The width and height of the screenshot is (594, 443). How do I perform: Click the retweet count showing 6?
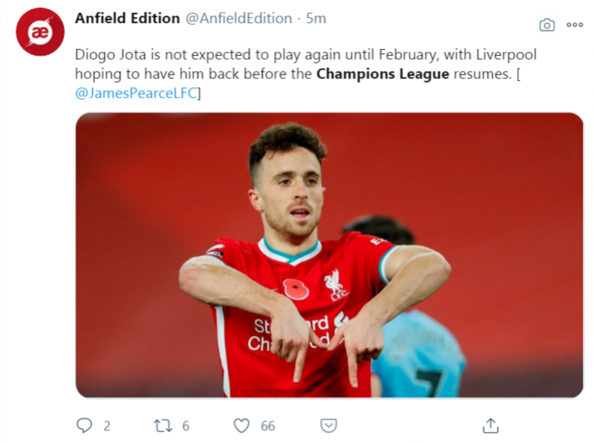[x=186, y=425]
